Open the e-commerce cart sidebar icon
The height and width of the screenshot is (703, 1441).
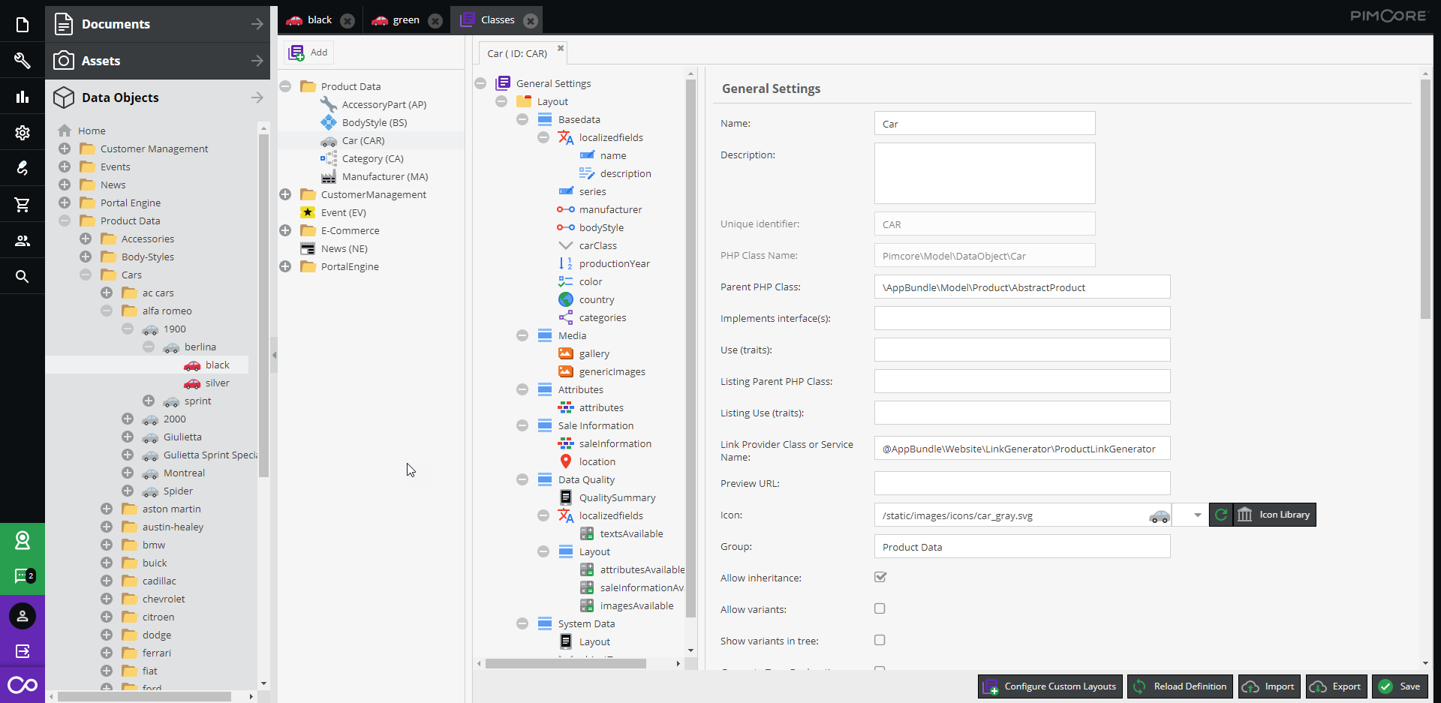coord(23,204)
